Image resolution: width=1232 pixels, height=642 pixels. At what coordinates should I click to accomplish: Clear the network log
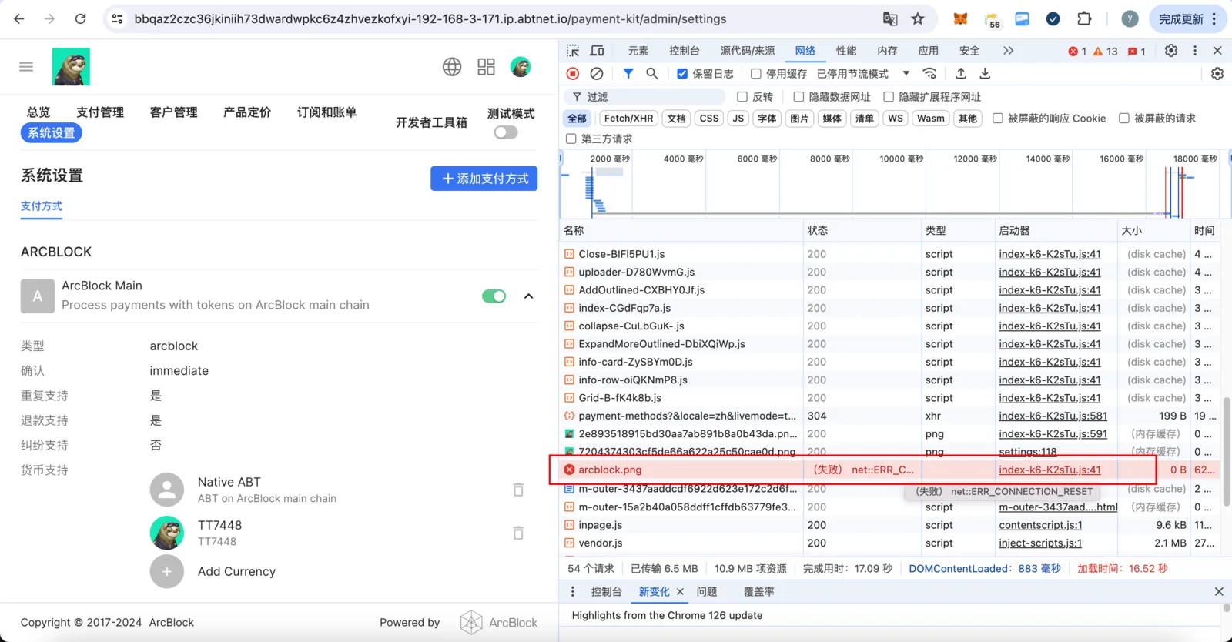[x=597, y=74]
